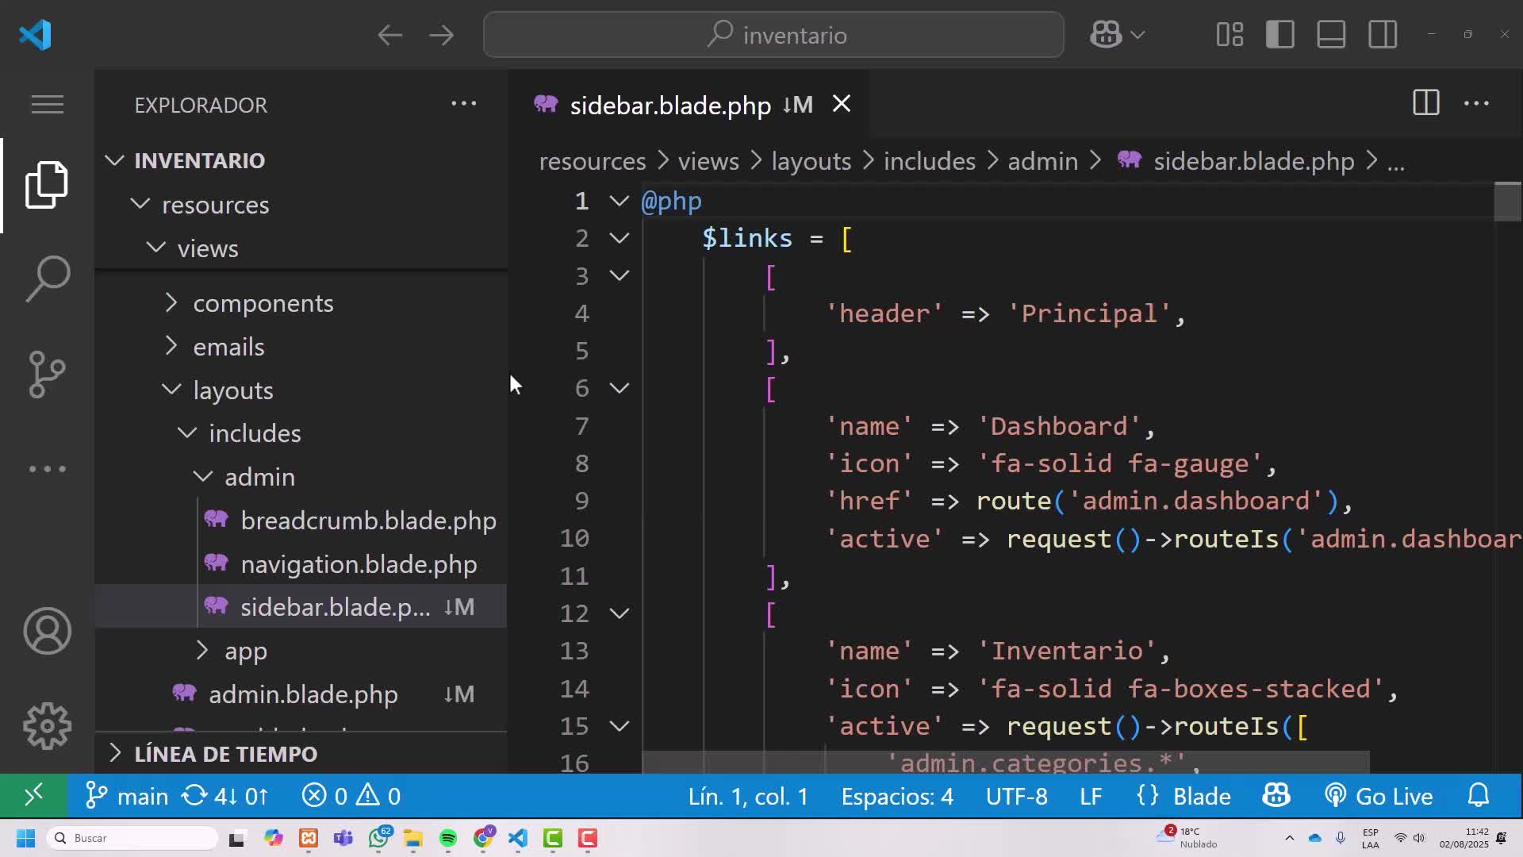Open breadcrumb.blade.php file
This screenshot has width=1523, height=857.
click(x=368, y=520)
